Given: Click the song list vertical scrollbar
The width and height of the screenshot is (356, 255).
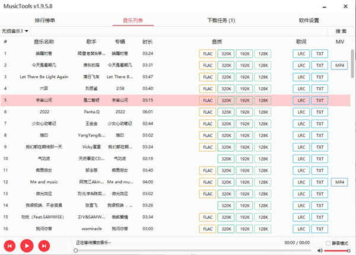Looking at the screenshot, I should click(x=352, y=63).
